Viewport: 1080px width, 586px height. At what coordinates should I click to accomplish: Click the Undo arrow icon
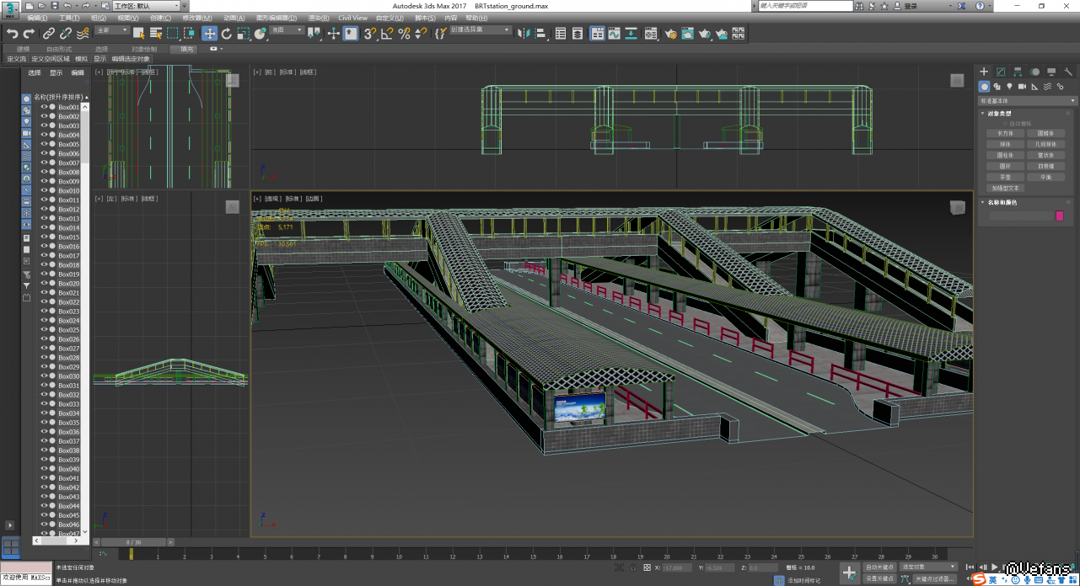tap(12, 34)
